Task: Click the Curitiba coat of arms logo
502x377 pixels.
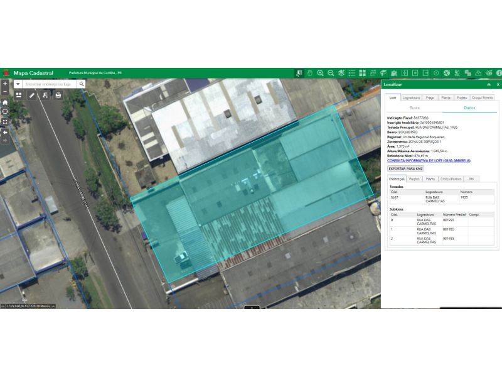Action: click(6, 73)
